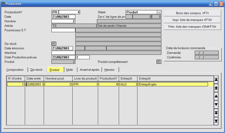
Task: Click the Date émission field
Action: click(62, 48)
